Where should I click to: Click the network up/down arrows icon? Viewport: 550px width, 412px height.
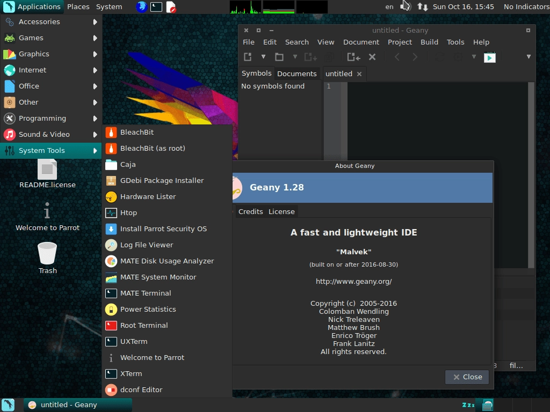422,6
